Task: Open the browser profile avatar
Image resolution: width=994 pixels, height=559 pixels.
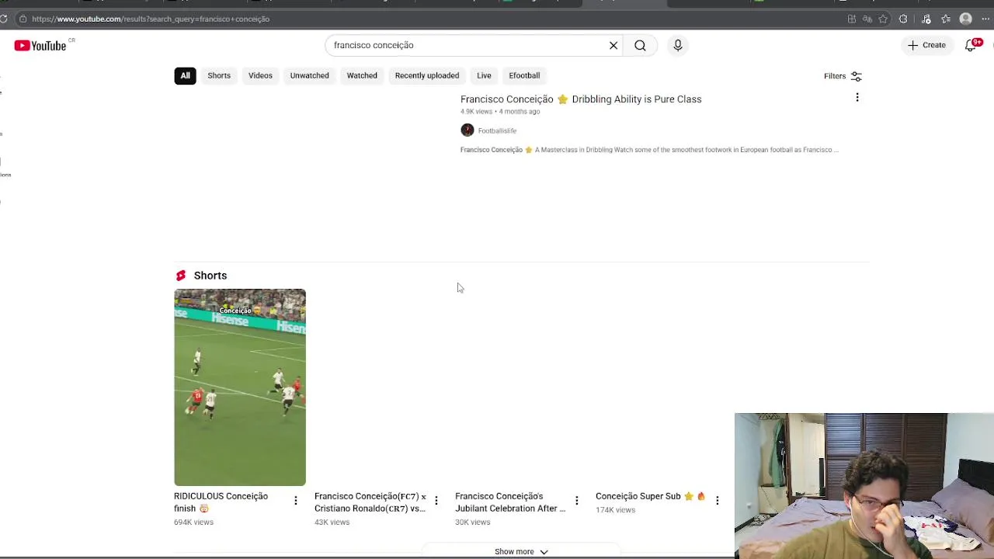Action: (x=966, y=19)
